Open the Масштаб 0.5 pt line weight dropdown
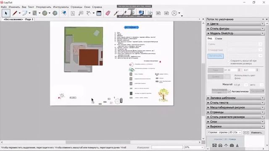 241,85
